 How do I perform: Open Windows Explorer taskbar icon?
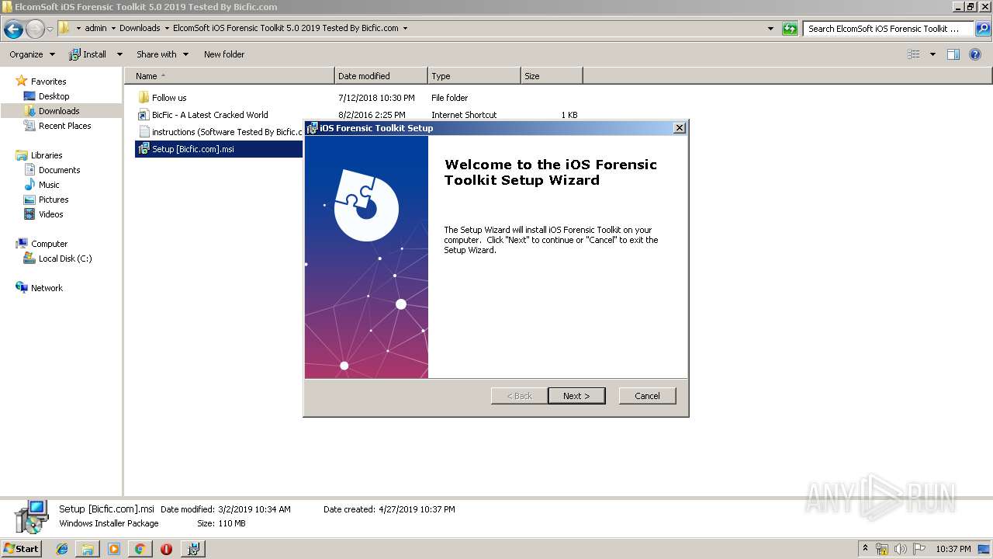tap(88, 549)
